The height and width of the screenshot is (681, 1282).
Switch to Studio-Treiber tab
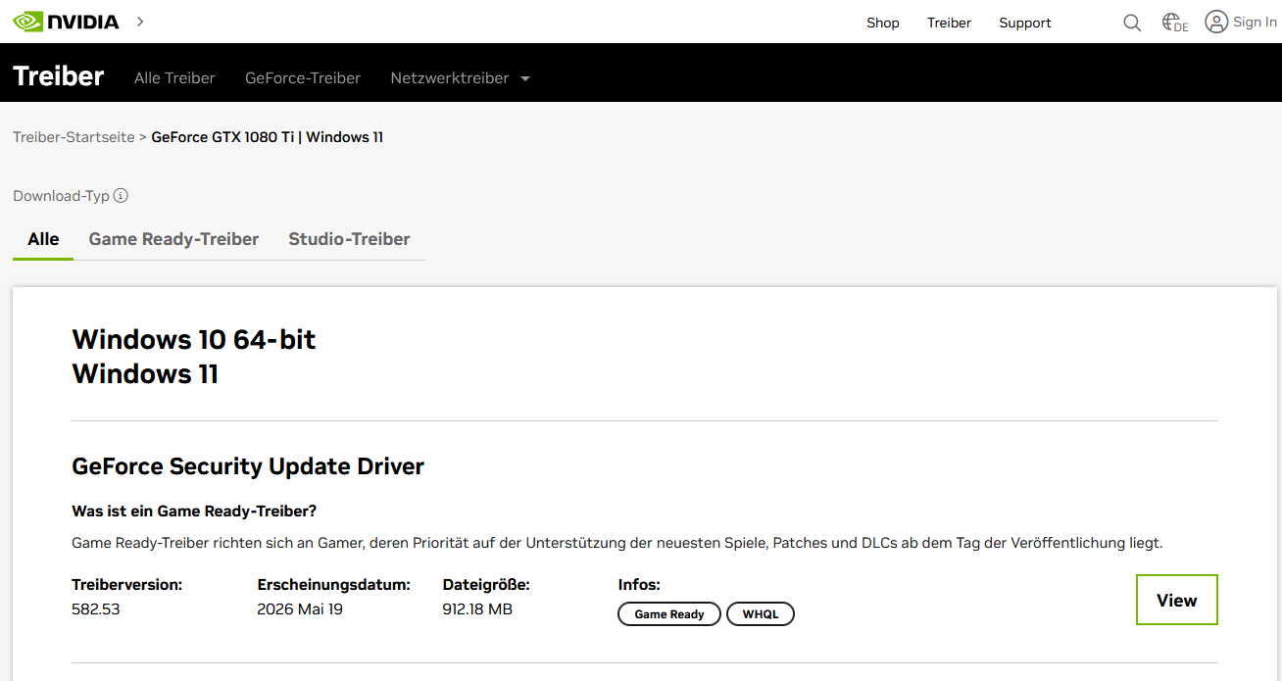point(349,239)
